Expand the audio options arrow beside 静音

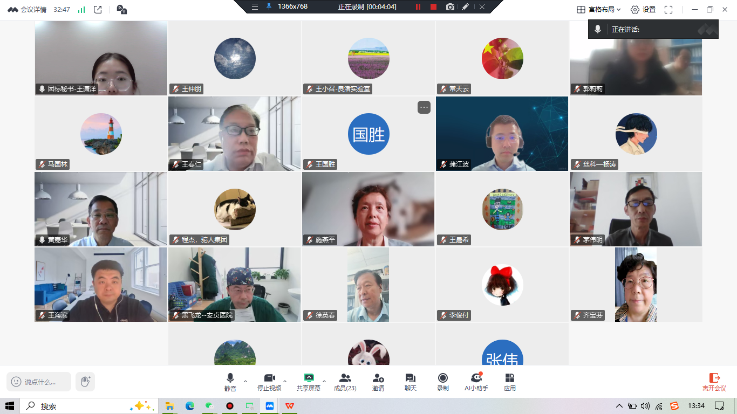tap(245, 381)
